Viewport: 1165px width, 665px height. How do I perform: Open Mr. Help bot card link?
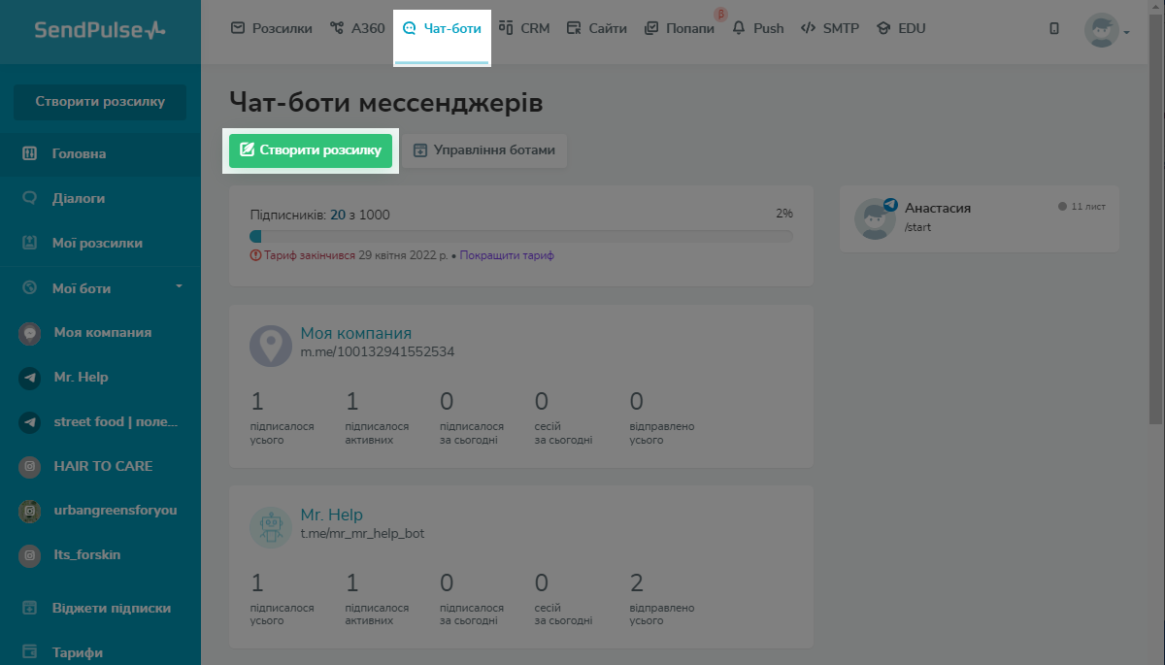(x=332, y=515)
